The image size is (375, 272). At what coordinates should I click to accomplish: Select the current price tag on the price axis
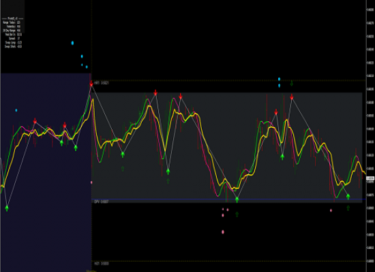coord(370,178)
